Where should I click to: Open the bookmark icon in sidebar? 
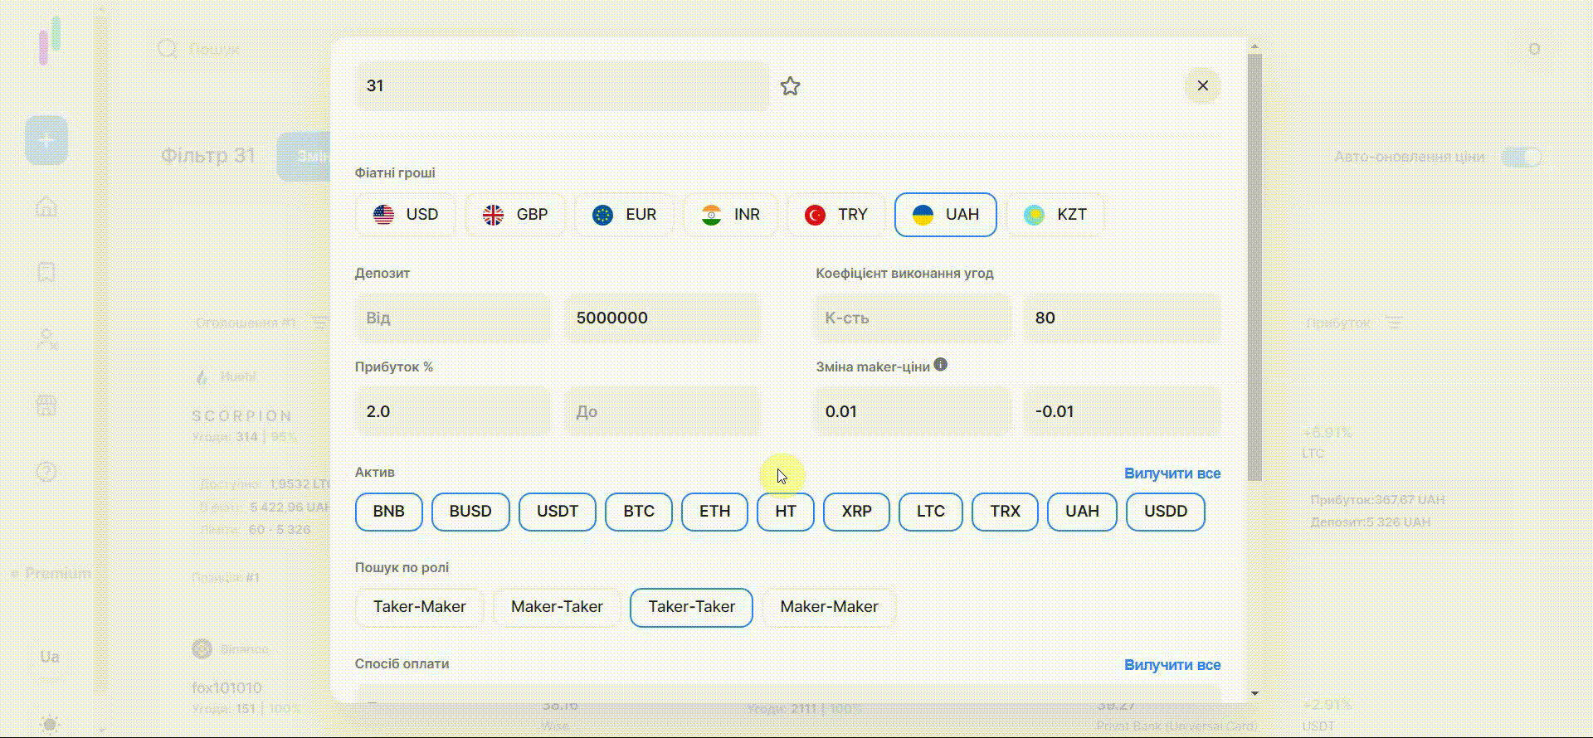point(46,272)
